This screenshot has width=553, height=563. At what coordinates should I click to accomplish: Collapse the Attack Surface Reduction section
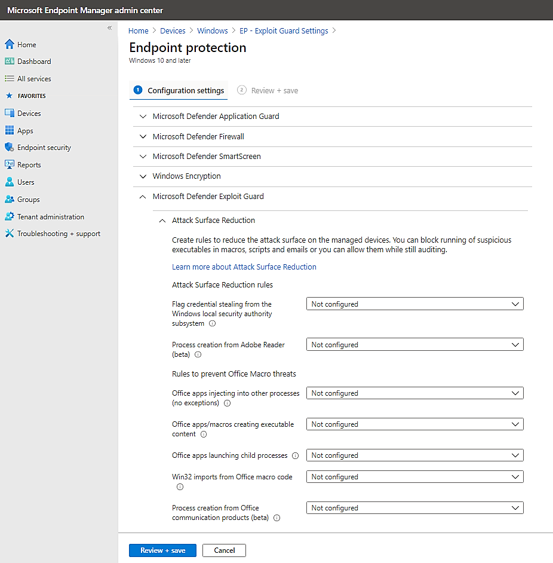[162, 220]
